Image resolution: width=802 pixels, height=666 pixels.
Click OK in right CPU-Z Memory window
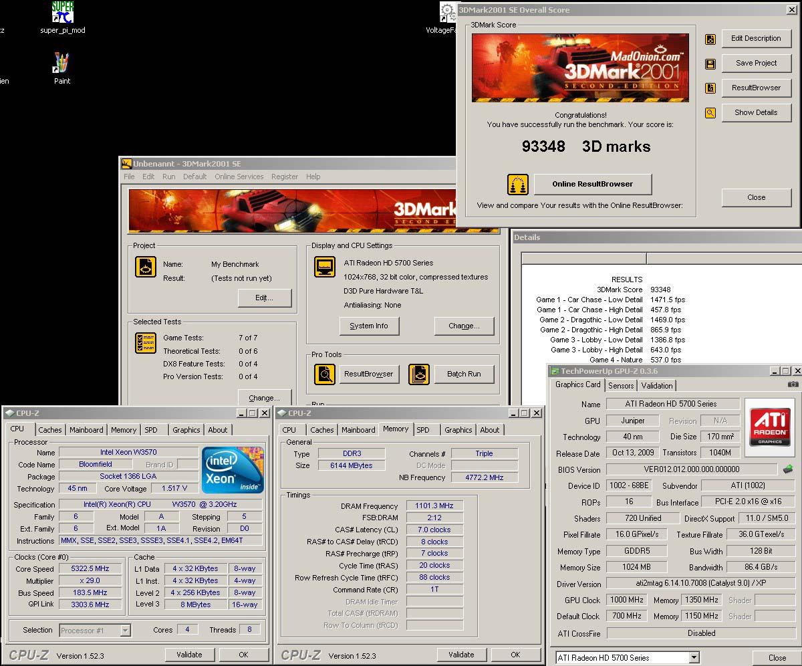coord(515,655)
